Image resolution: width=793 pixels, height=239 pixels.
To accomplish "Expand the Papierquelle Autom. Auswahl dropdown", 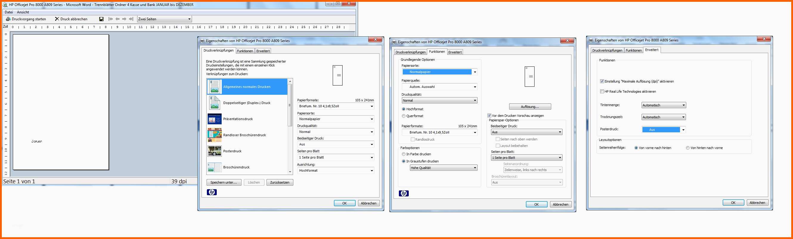I will pyautogui.click(x=440, y=87).
